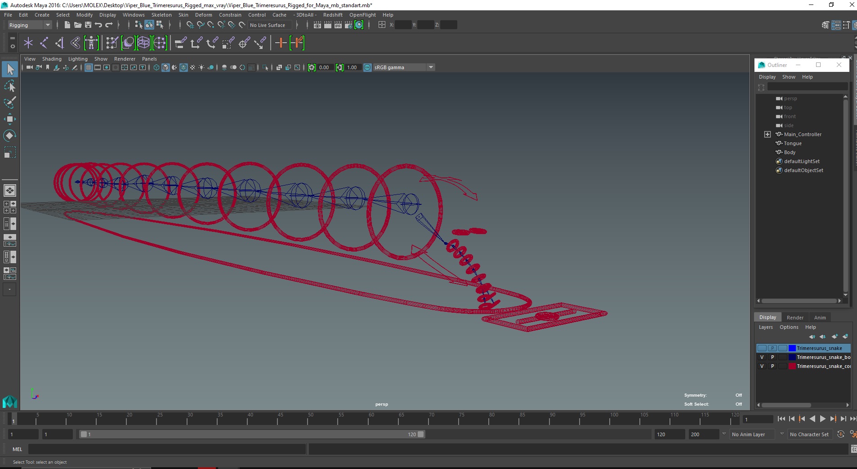Click the Parent Constraint shelf icon
Viewport: 857px width, 469px height.
point(181,43)
